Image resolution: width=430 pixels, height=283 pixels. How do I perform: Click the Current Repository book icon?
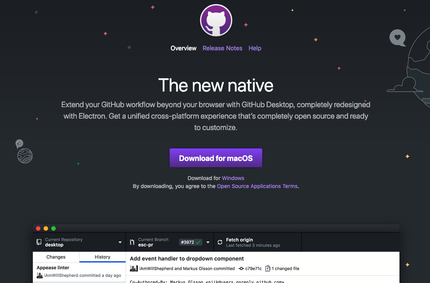pyautogui.click(x=39, y=242)
